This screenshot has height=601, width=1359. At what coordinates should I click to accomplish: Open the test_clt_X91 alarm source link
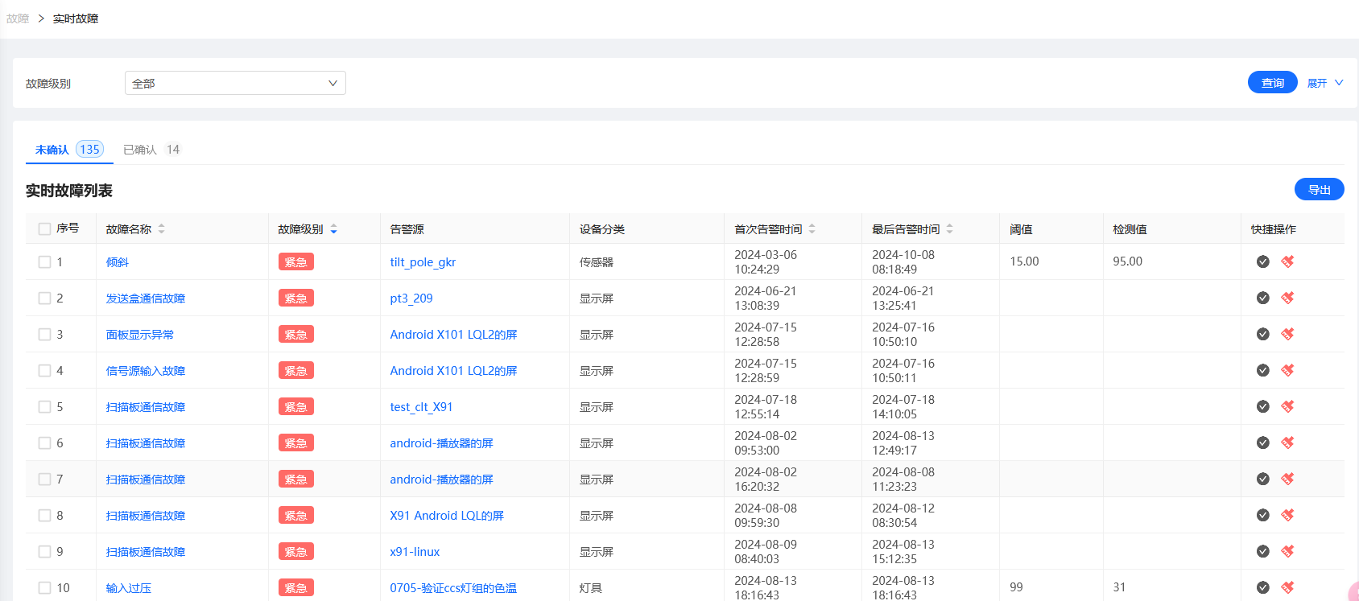(421, 407)
